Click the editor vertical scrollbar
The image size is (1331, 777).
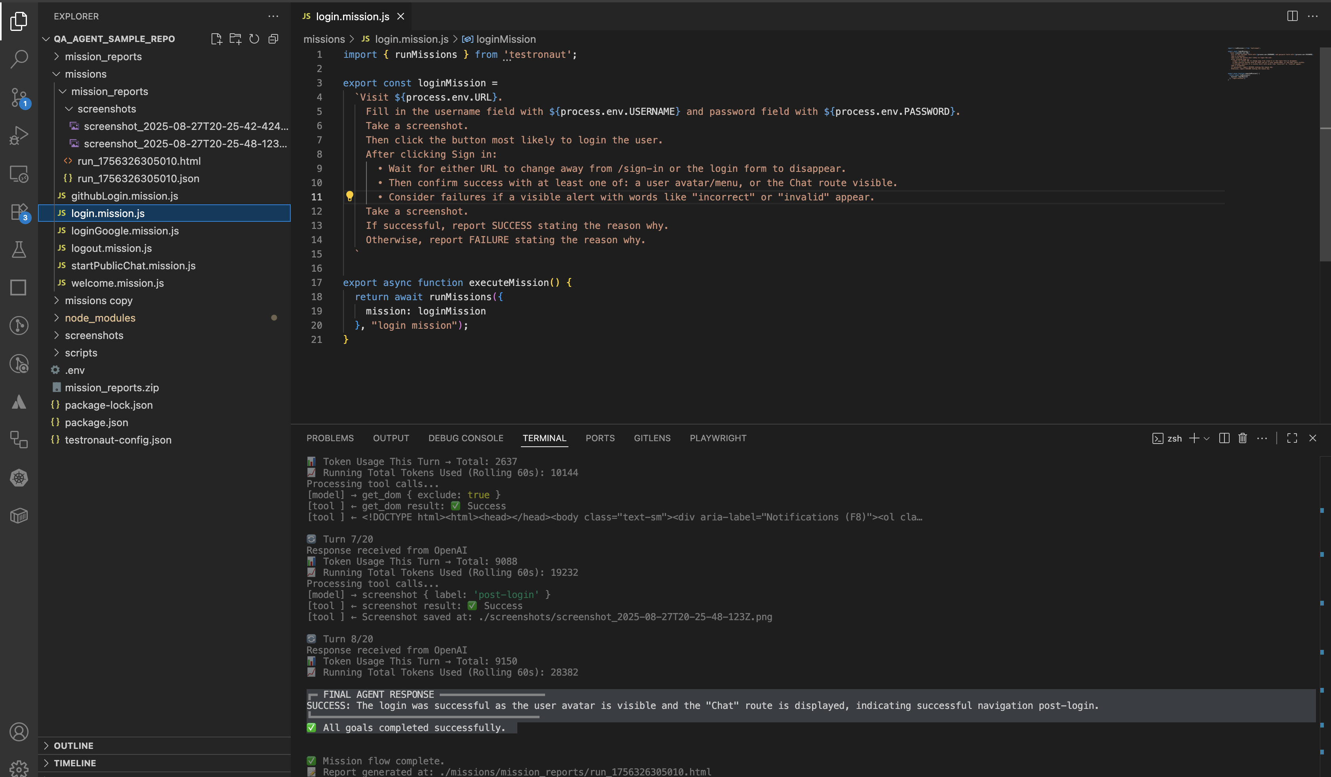(x=1325, y=153)
